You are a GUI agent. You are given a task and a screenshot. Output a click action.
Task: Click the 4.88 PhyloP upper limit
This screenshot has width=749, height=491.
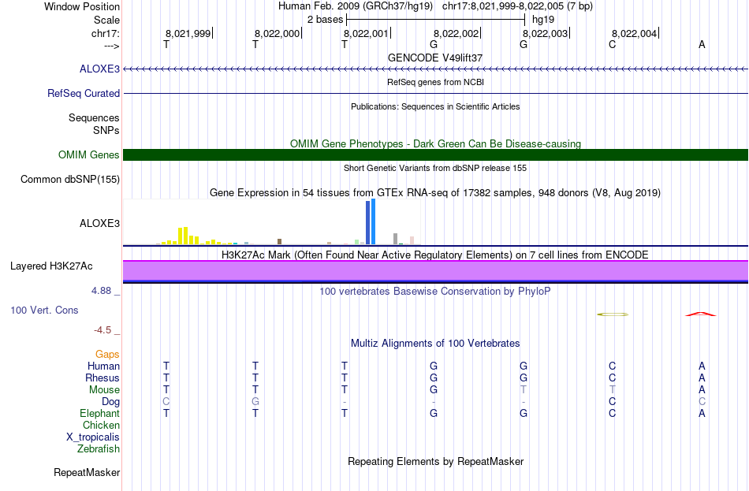click(101, 290)
